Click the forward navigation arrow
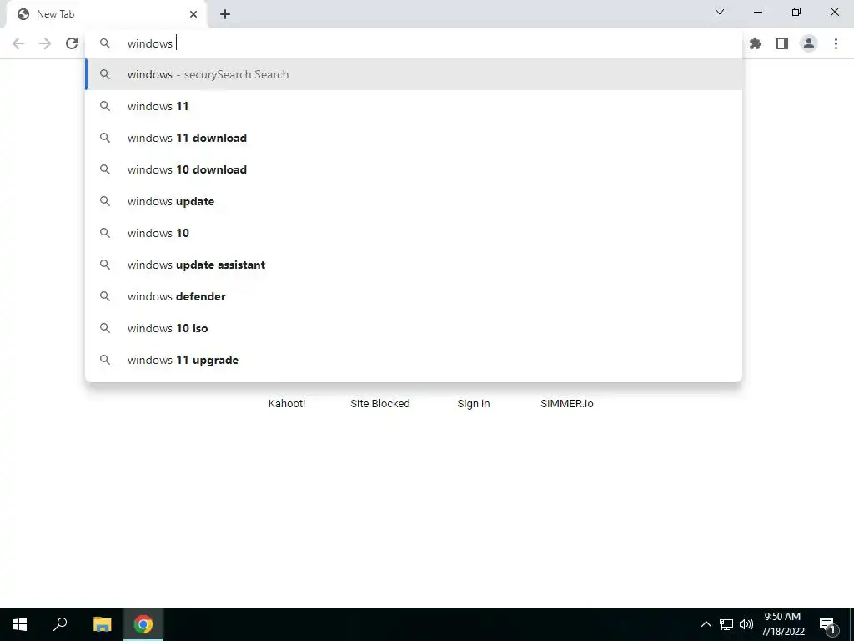The height and width of the screenshot is (641, 854). point(45,43)
